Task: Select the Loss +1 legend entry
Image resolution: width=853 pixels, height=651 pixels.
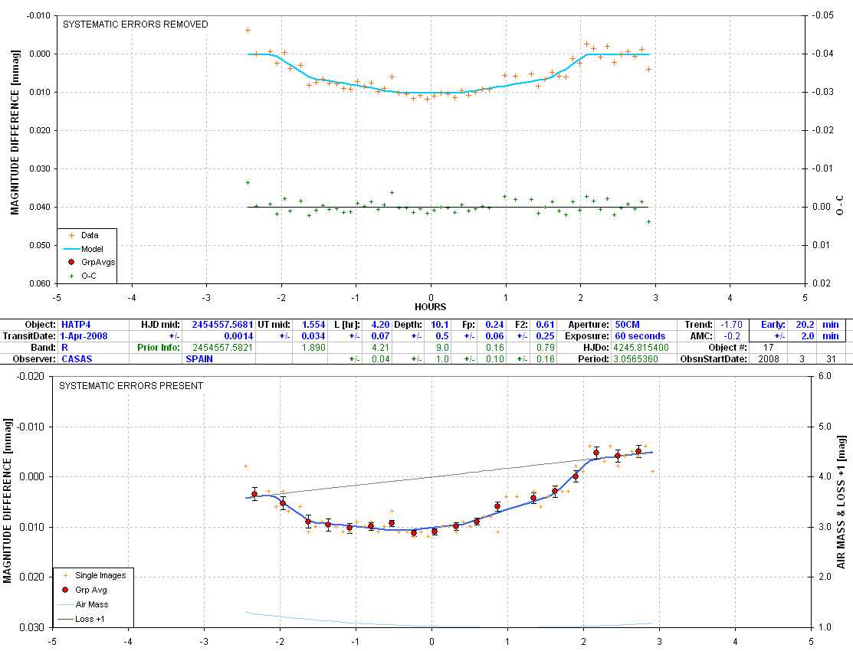Action: pyautogui.click(x=81, y=619)
